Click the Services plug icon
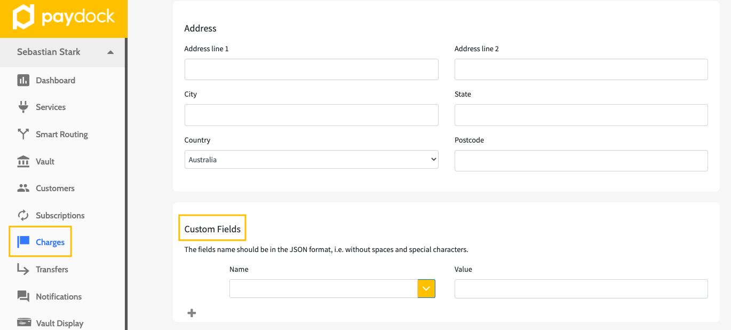The image size is (731, 330). [23, 107]
